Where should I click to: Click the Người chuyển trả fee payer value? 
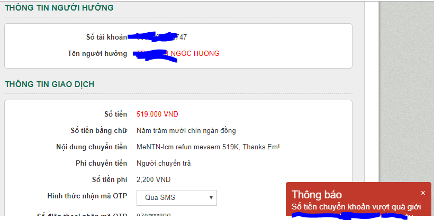point(164,164)
